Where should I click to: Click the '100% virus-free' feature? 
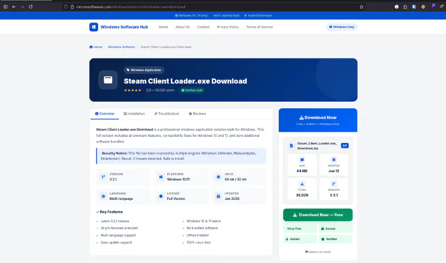[198, 242]
